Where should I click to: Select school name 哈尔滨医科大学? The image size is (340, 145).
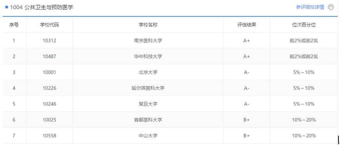[148, 88]
